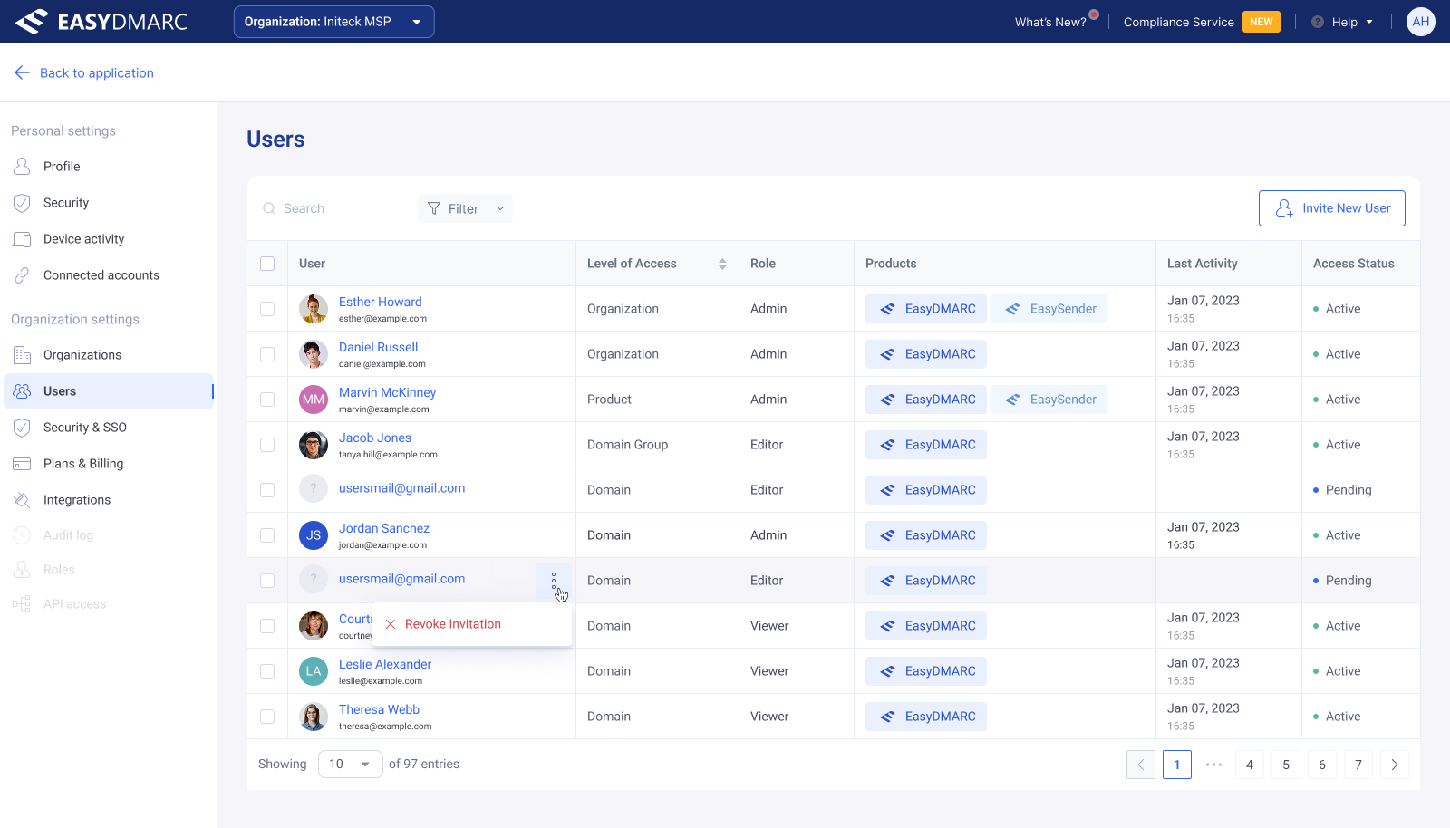Viewport: 1450px width, 828px height.
Task: Click the LA avatar for Leslie Alexander
Action: pyautogui.click(x=314, y=671)
